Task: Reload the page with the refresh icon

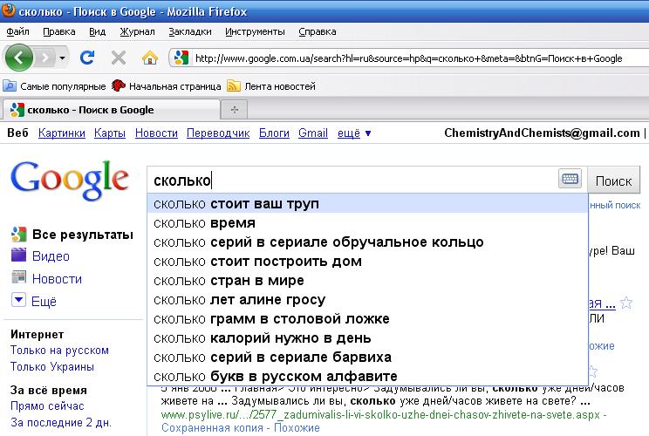Action: (87, 58)
